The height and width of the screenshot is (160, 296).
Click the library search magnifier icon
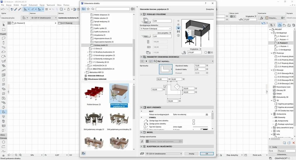tap(93, 9)
